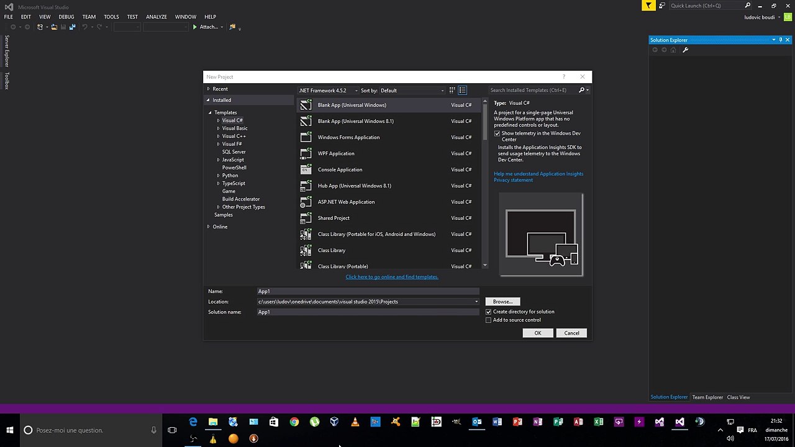This screenshot has width=795, height=447.
Task: Toggle Show telemetry in Windows Dev Center checkbox
Action: (x=497, y=133)
